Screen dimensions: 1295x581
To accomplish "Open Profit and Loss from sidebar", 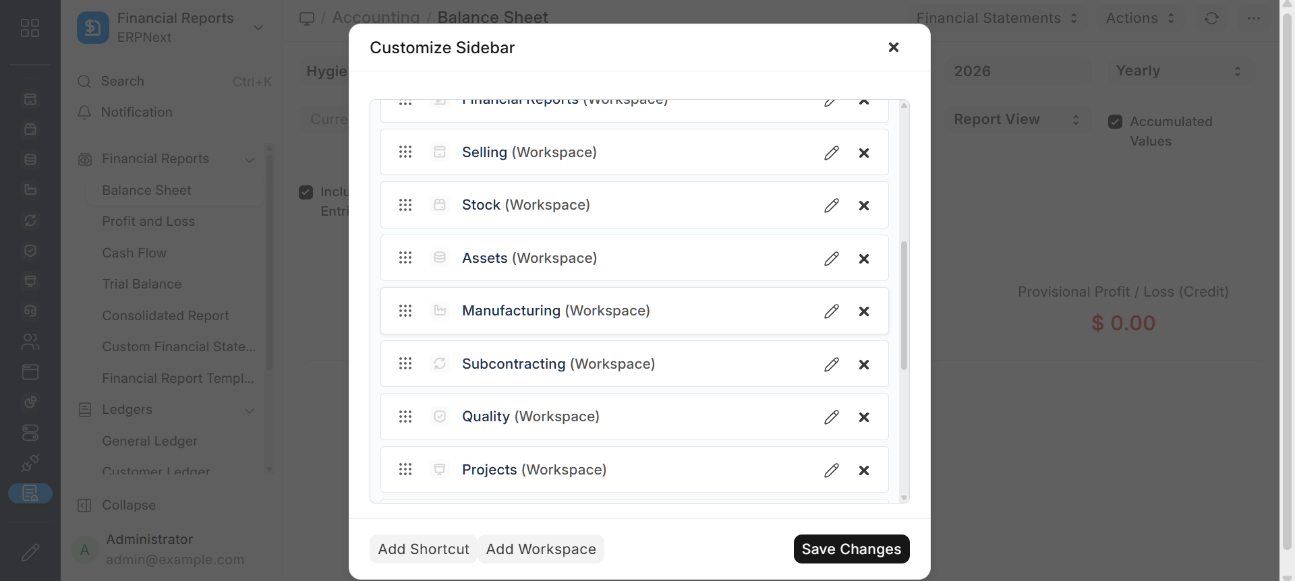I will click(148, 222).
